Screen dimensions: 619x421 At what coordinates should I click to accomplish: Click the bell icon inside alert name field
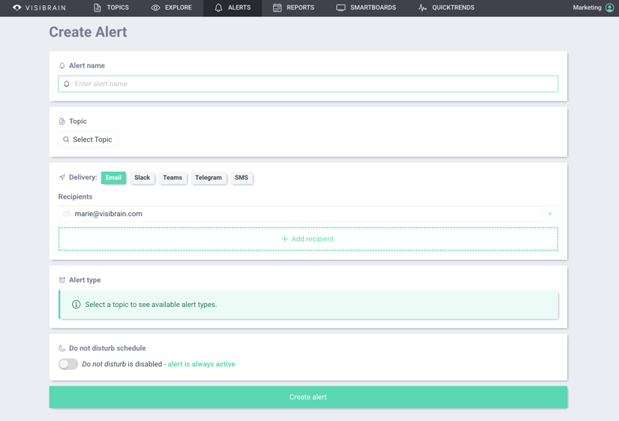point(67,84)
